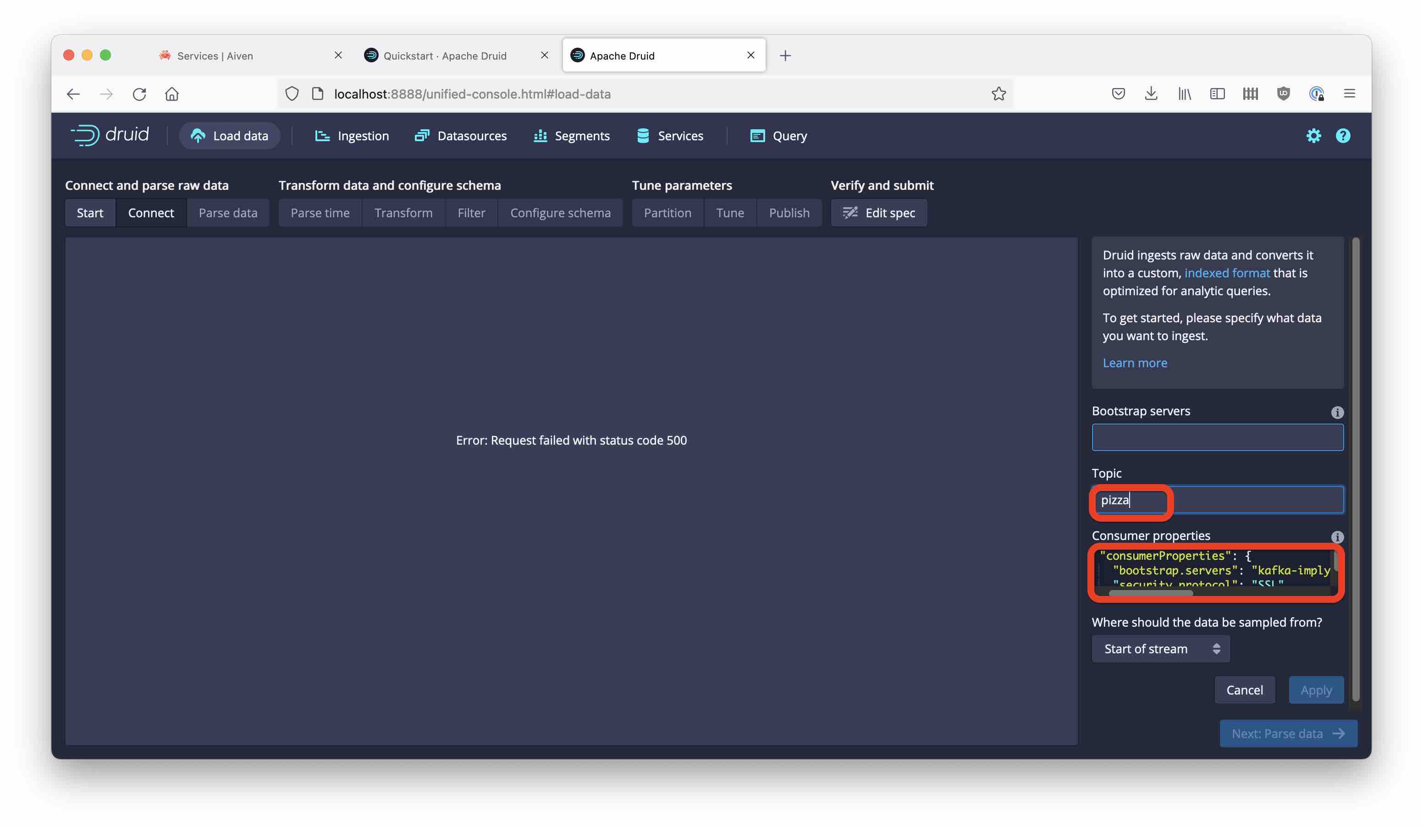Image resolution: width=1423 pixels, height=827 pixels.
Task: Click the druid logo
Action: (x=110, y=135)
